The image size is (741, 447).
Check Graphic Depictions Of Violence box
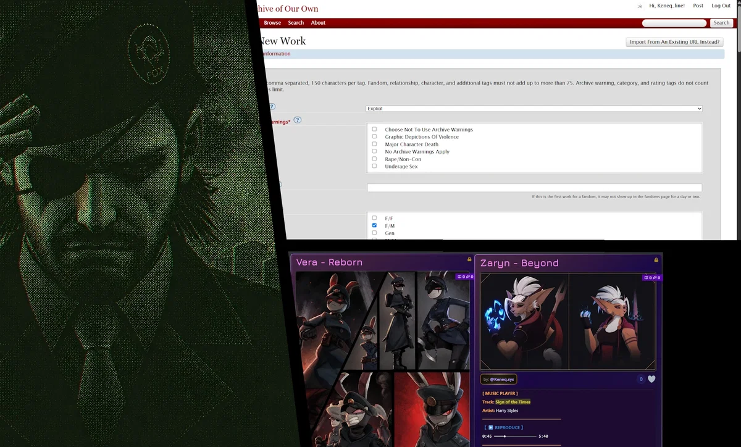374,136
